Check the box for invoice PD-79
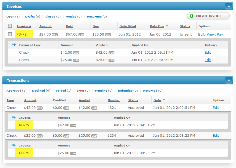This screenshot has height=168, width=236. [10, 34]
